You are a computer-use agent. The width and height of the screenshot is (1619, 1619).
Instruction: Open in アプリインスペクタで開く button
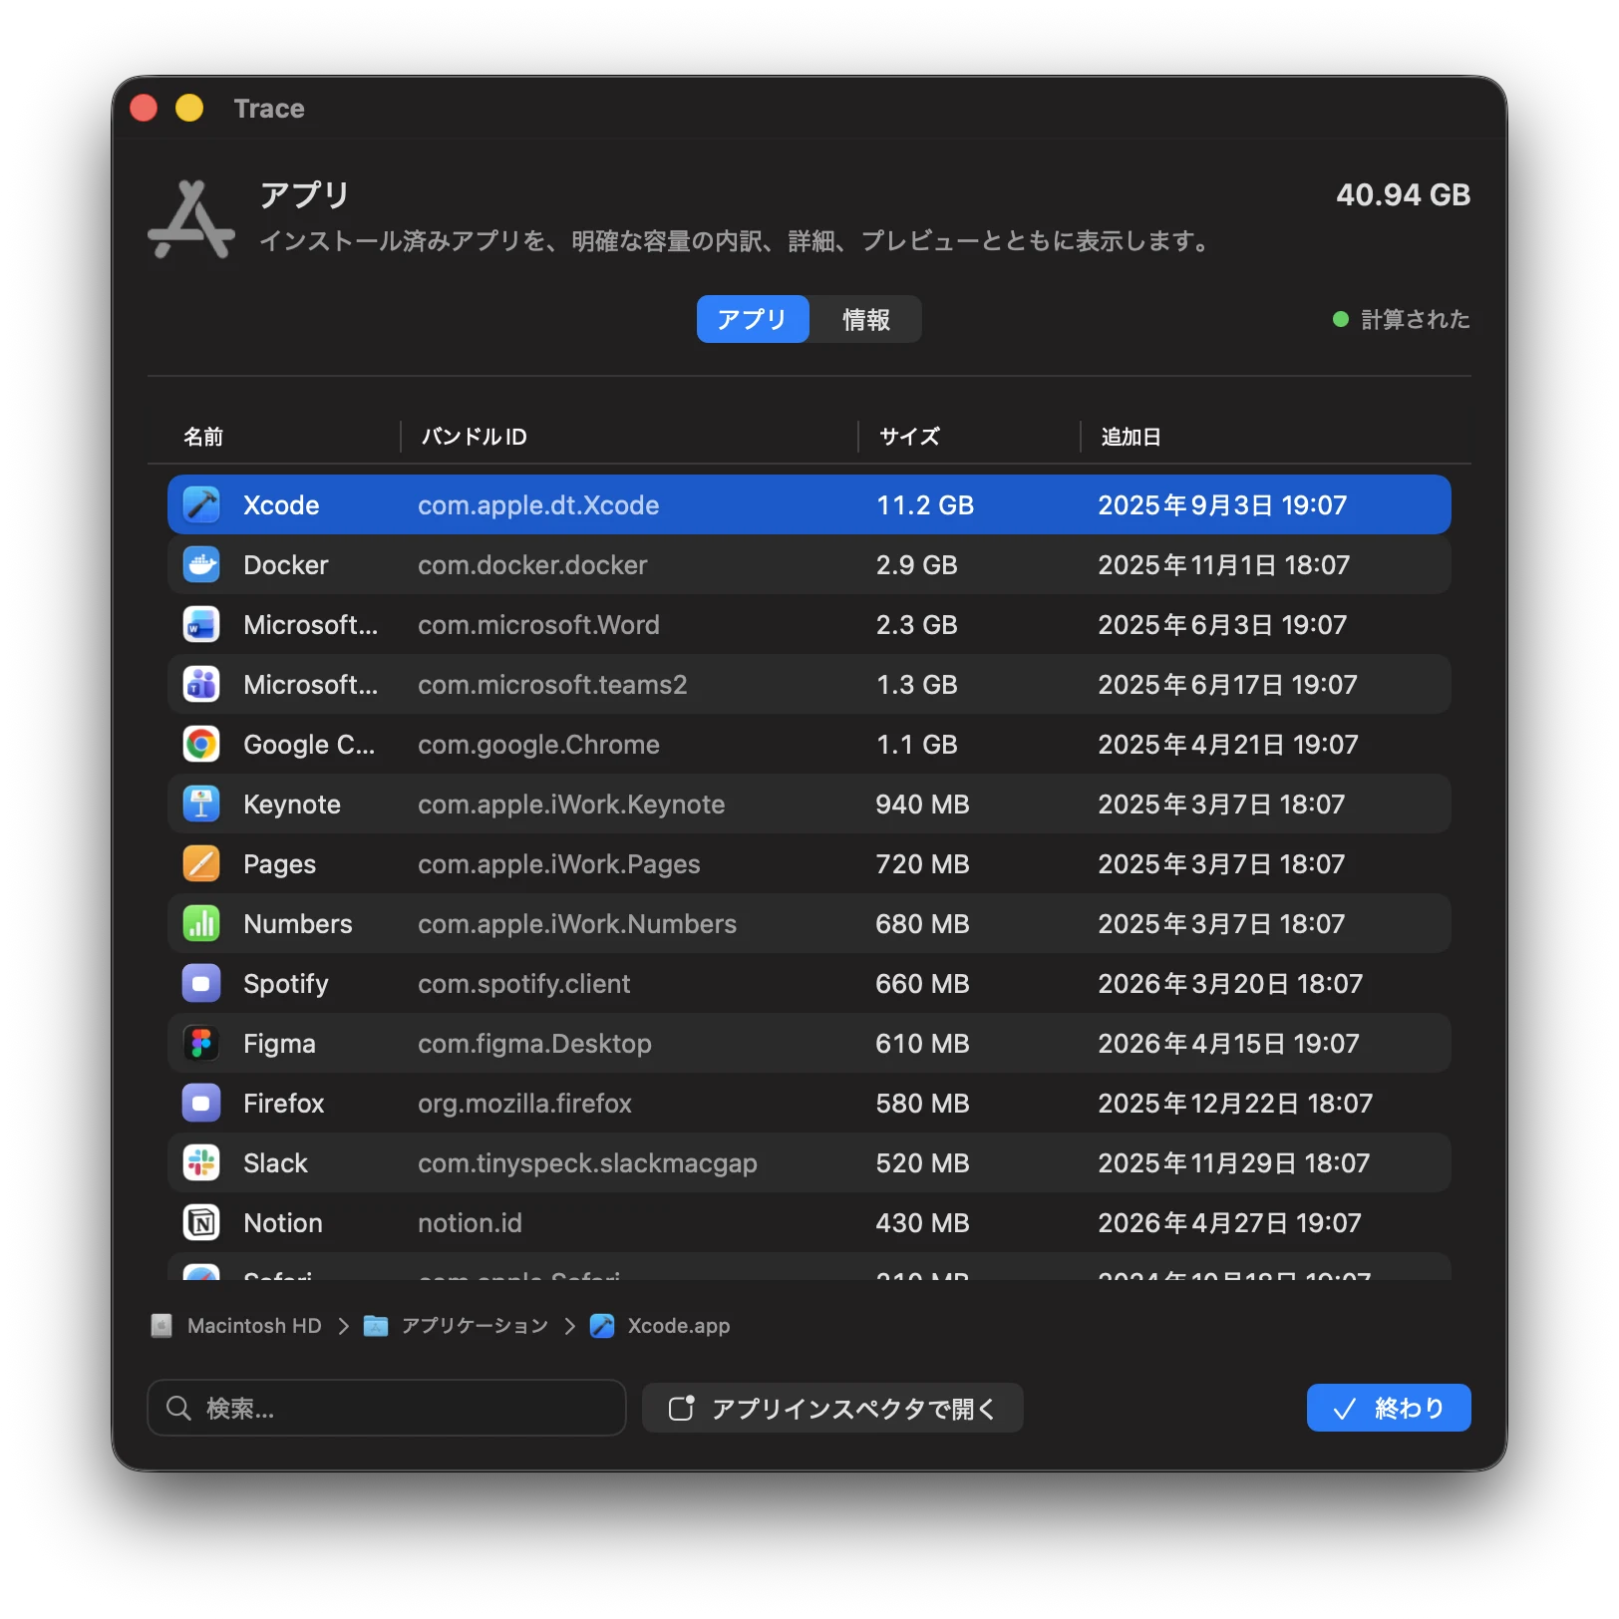(832, 1408)
